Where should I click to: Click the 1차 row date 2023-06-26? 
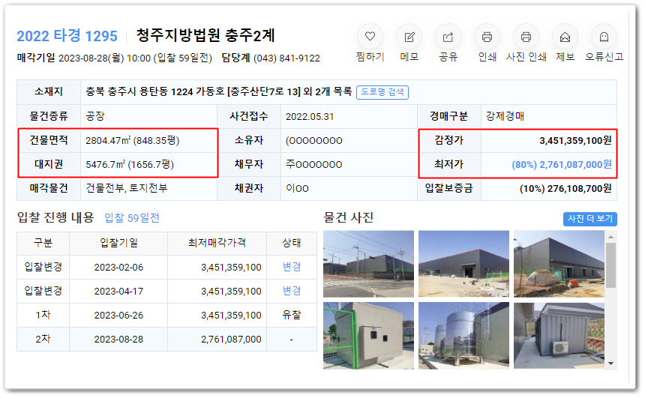[118, 316]
